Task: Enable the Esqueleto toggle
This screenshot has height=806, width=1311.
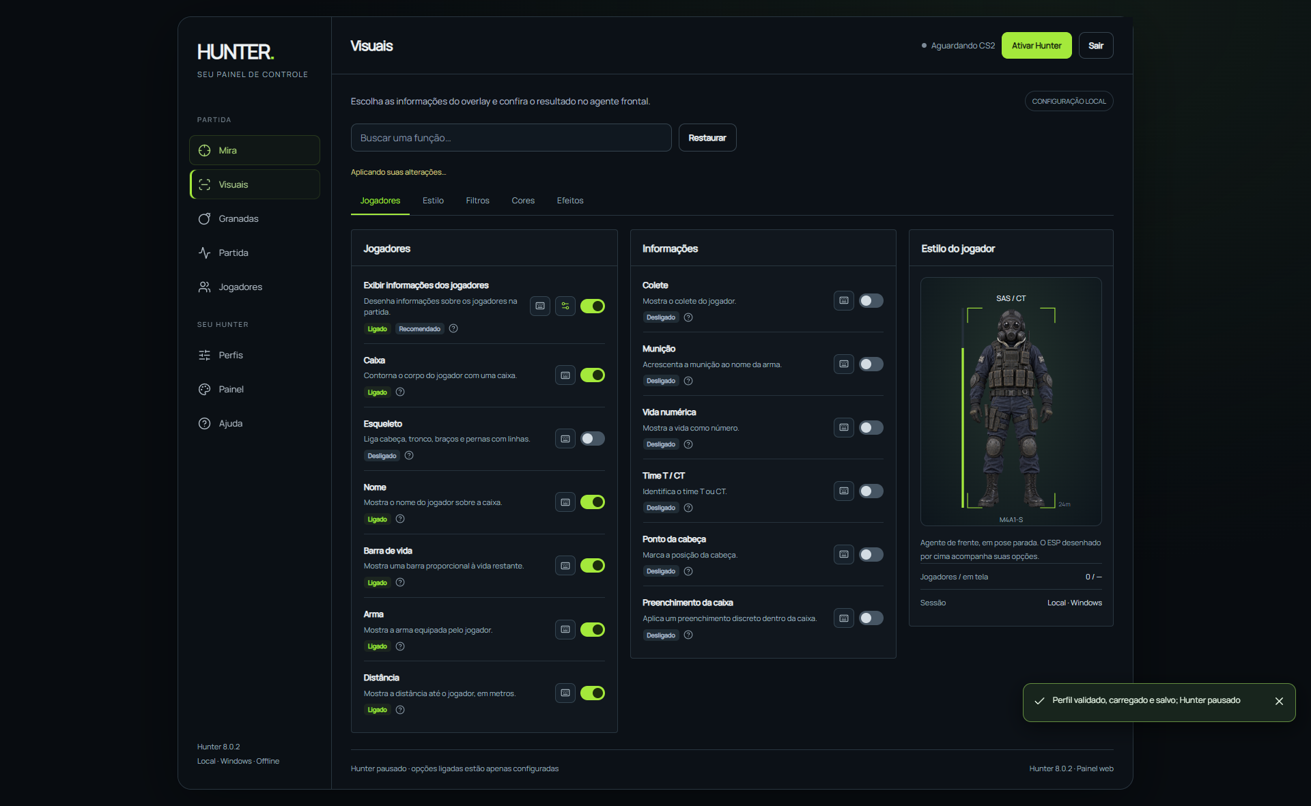Action: pyautogui.click(x=593, y=438)
